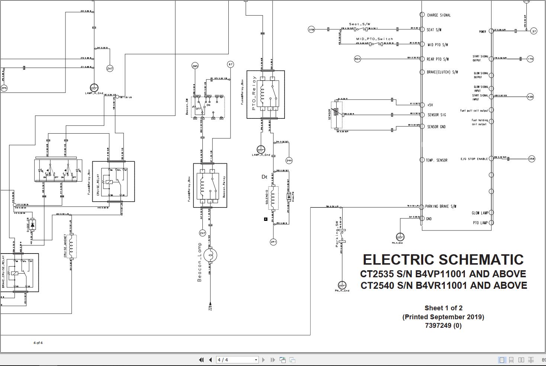Go to the first page
The height and width of the screenshot is (366, 546).
tap(201, 360)
